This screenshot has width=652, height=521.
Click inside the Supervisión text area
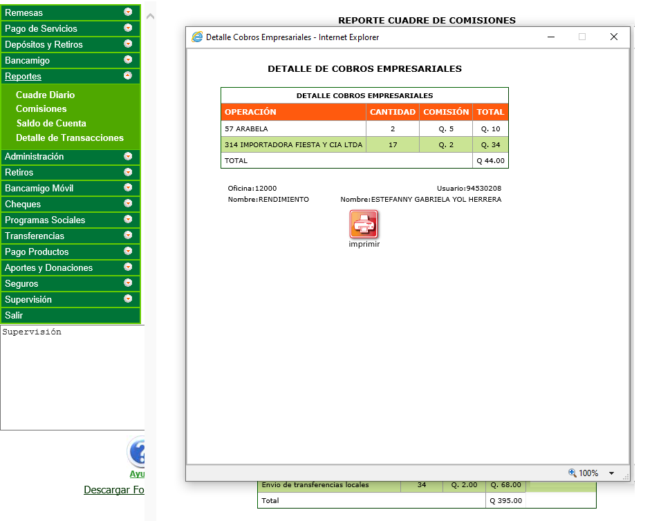69,380
